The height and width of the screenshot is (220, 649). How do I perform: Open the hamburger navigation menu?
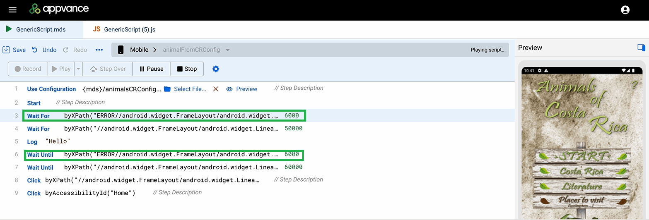(12, 10)
